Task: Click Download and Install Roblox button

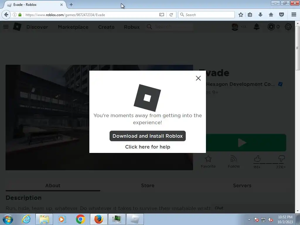Action: point(148,136)
